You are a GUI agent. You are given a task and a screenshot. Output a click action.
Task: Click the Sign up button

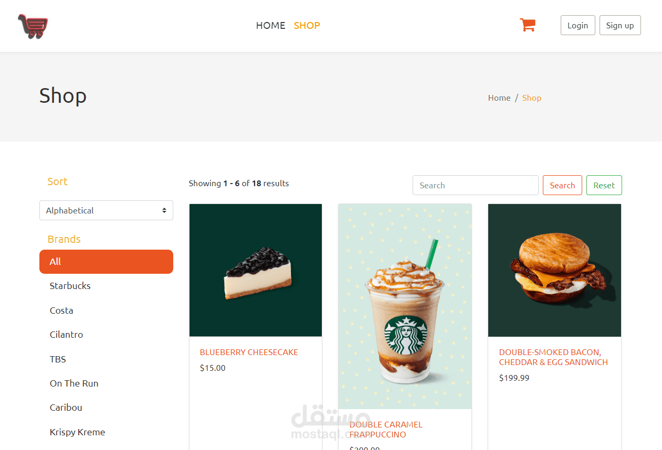pos(620,25)
